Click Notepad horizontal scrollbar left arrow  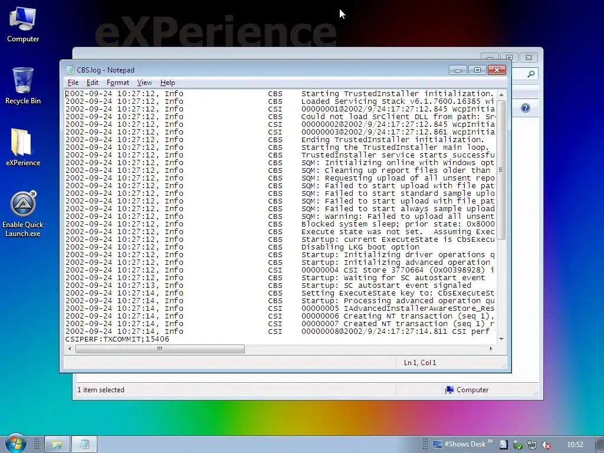70,349
